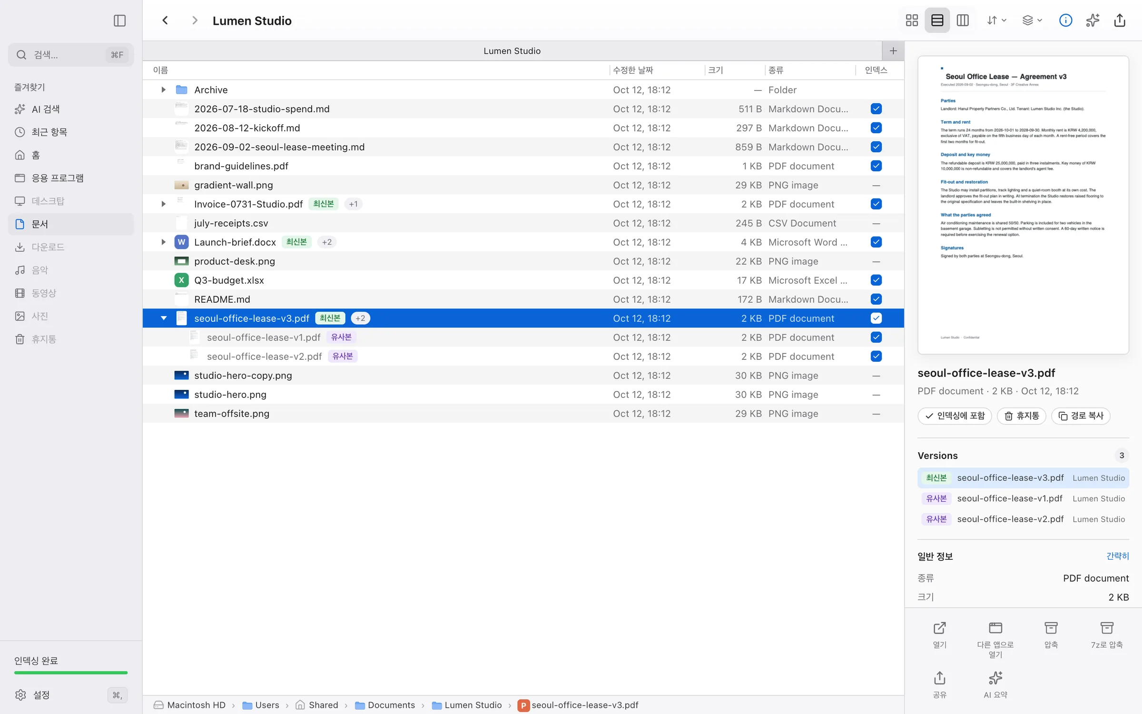Open the AI sparkle toolbar icon
Screen dimensions: 1142x714
(x=1093, y=20)
